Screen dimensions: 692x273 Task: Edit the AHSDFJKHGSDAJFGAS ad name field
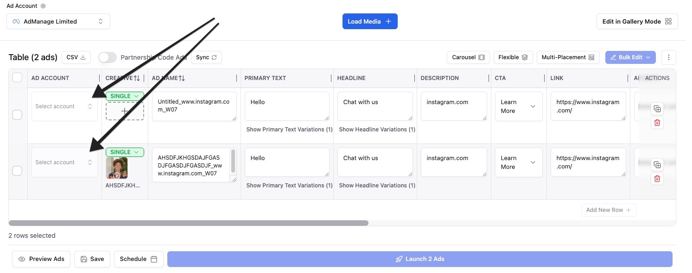click(190, 165)
